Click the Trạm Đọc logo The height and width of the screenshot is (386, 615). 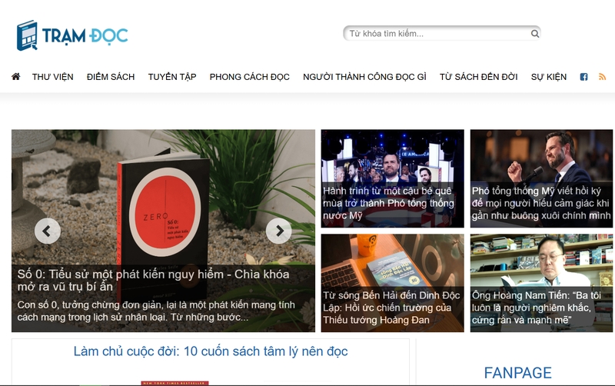72,35
